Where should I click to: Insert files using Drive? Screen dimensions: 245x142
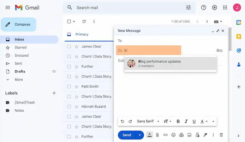coord(181,135)
